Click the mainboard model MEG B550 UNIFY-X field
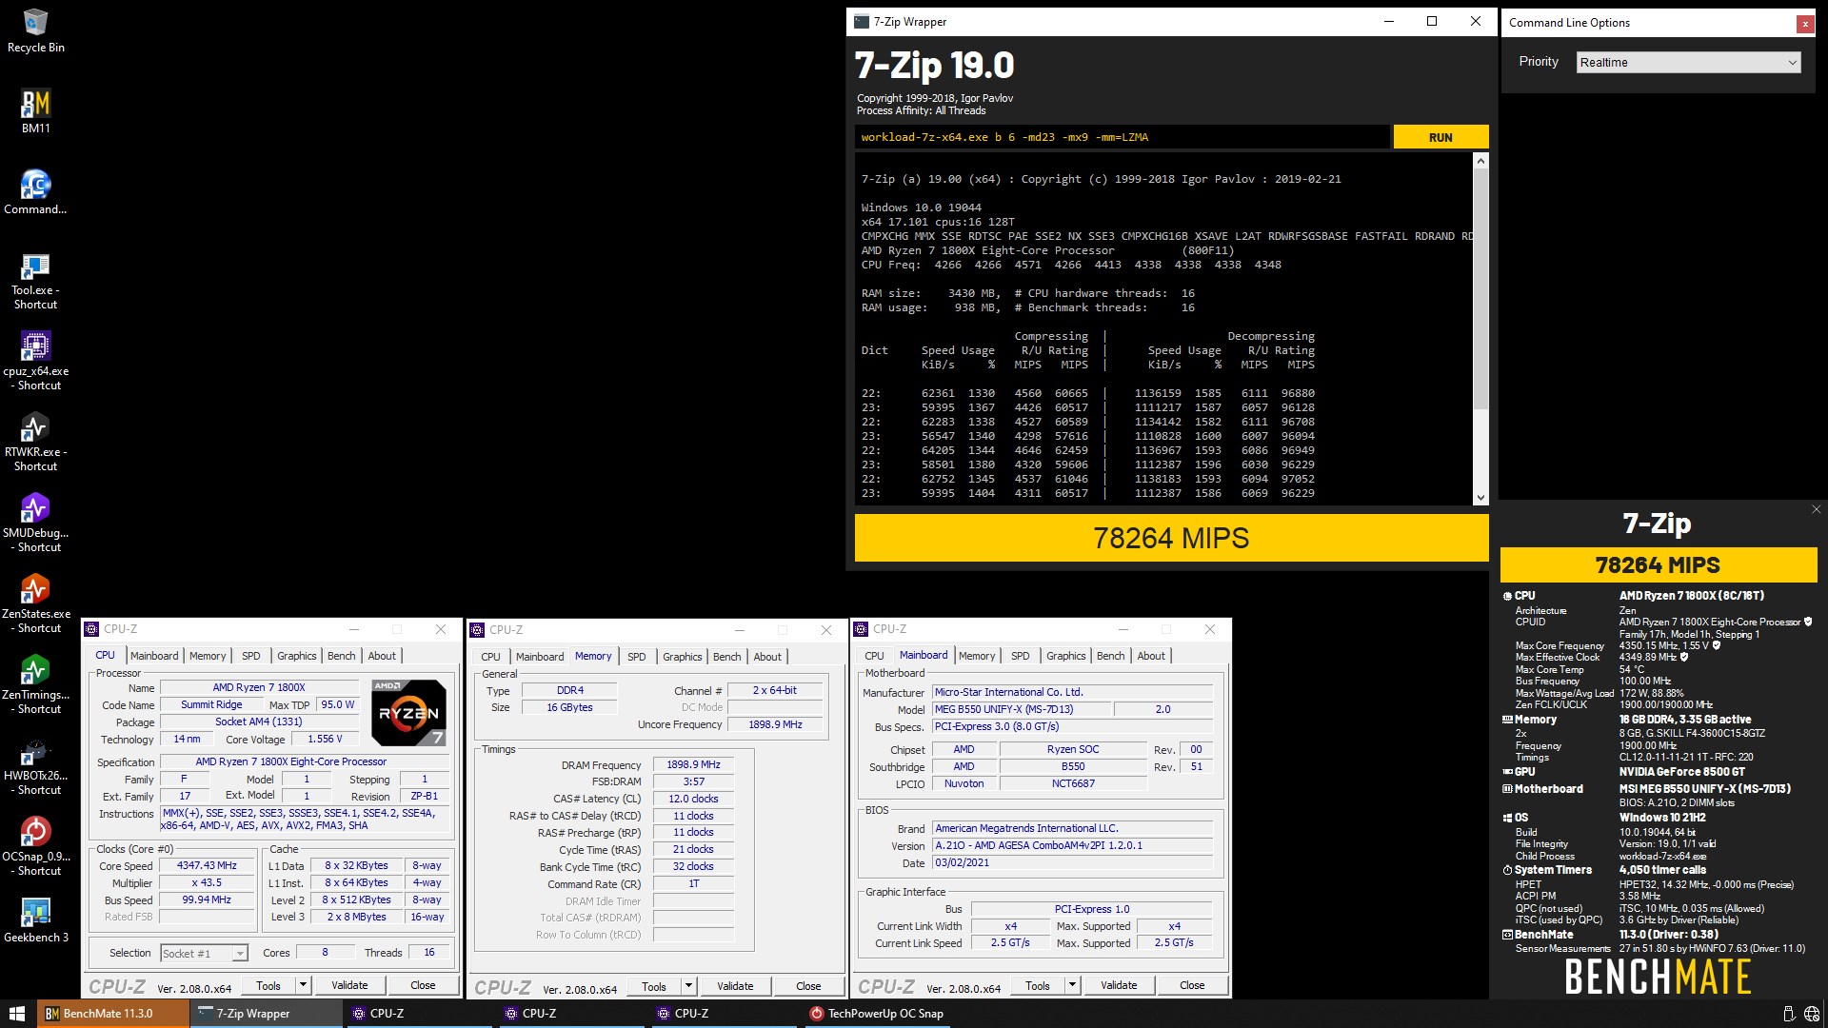The width and height of the screenshot is (1828, 1028). (1021, 709)
